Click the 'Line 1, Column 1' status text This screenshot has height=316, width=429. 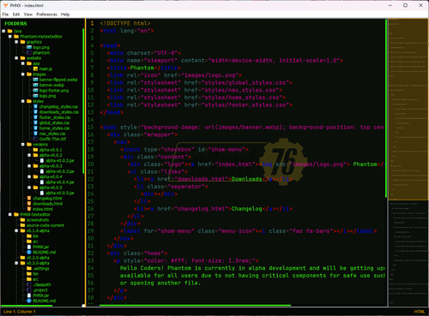(20, 312)
